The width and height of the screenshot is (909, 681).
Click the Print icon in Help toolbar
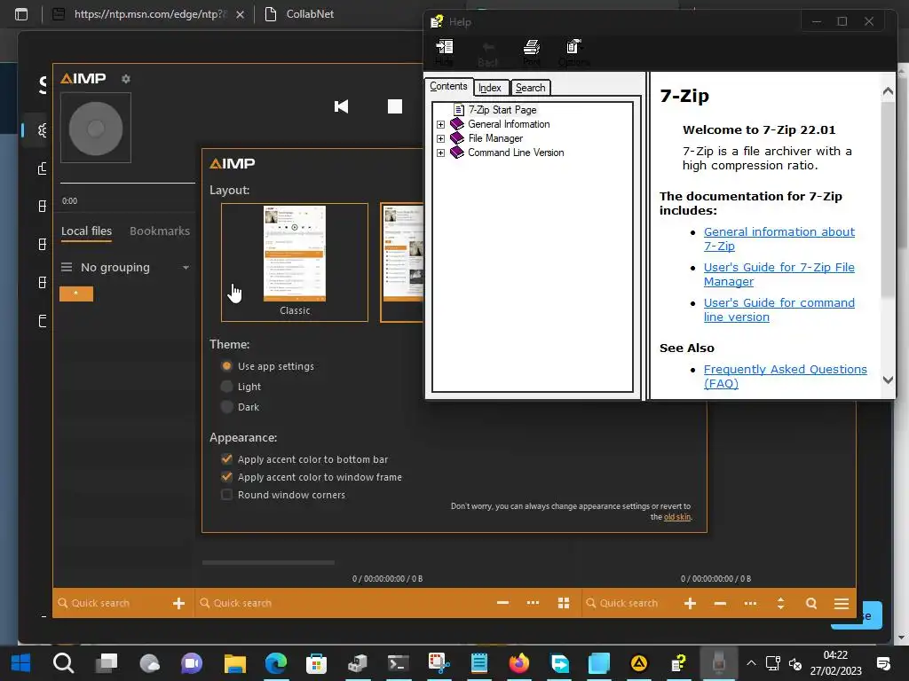(532, 52)
